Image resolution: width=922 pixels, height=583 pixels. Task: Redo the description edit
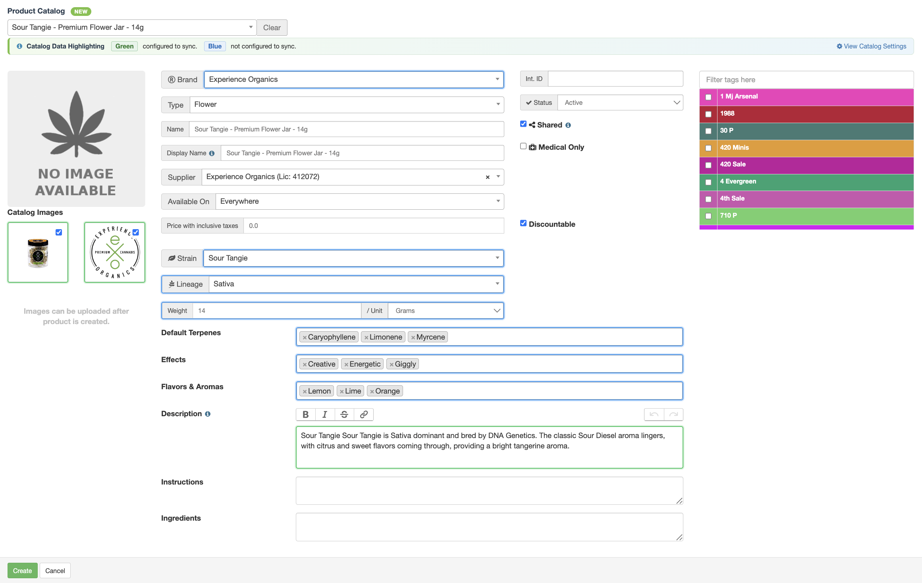coord(673,415)
